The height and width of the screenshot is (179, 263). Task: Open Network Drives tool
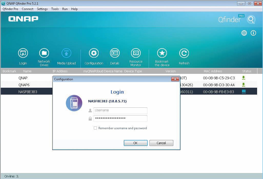[x=44, y=53]
